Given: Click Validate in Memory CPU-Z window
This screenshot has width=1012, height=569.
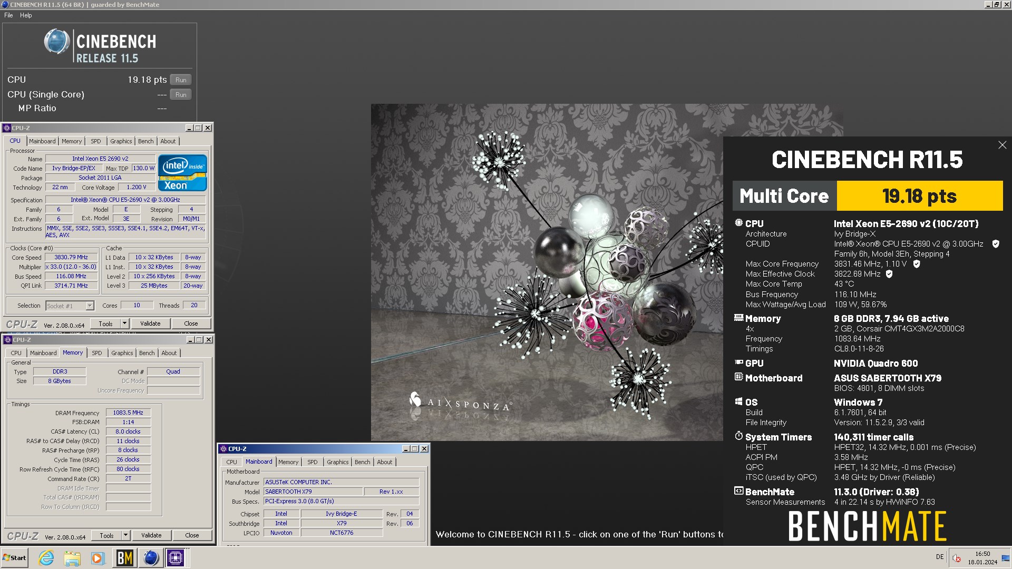Looking at the screenshot, I should click(x=151, y=535).
